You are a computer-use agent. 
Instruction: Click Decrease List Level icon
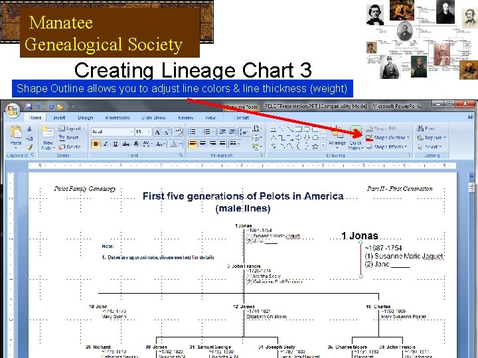click(223, 132)
